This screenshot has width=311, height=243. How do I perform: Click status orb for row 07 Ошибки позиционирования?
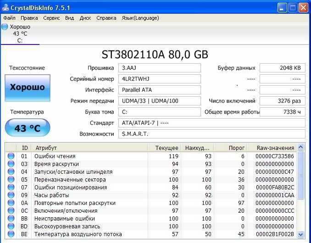pos(11,188)
